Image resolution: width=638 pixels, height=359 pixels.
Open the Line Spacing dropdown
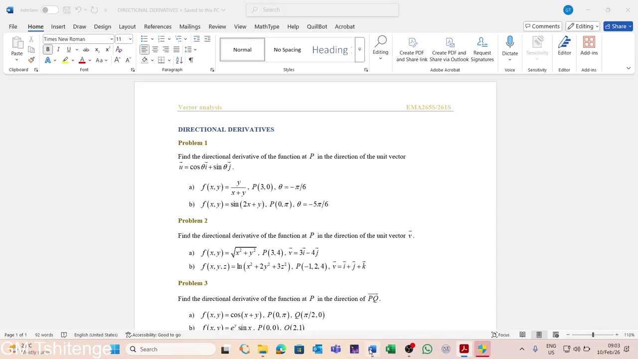pyautogui.click(x=190, y=49)
